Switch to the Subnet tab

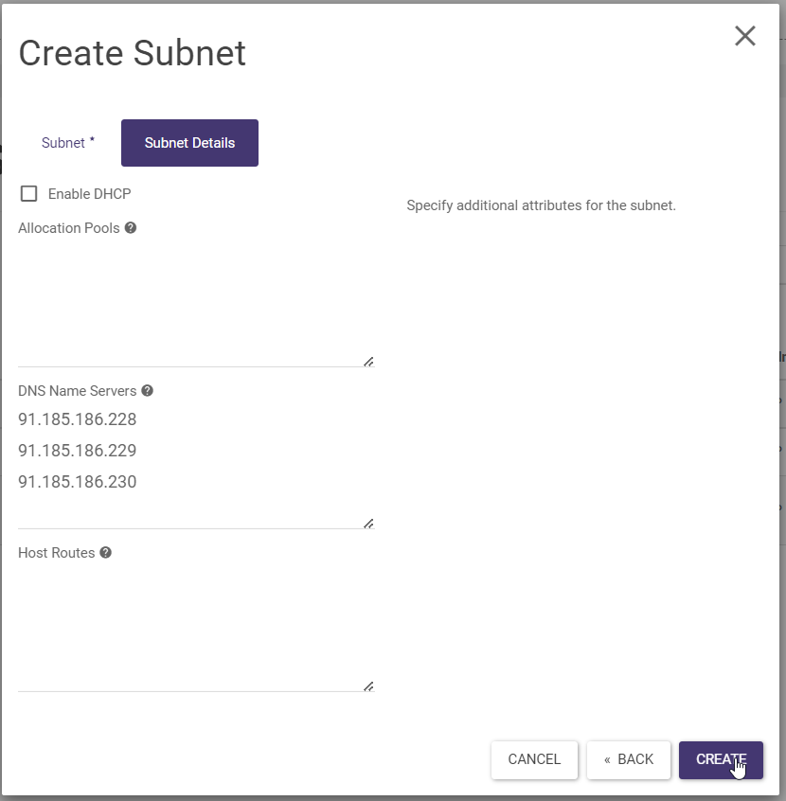pyautogui.click(x=68, y=143)
